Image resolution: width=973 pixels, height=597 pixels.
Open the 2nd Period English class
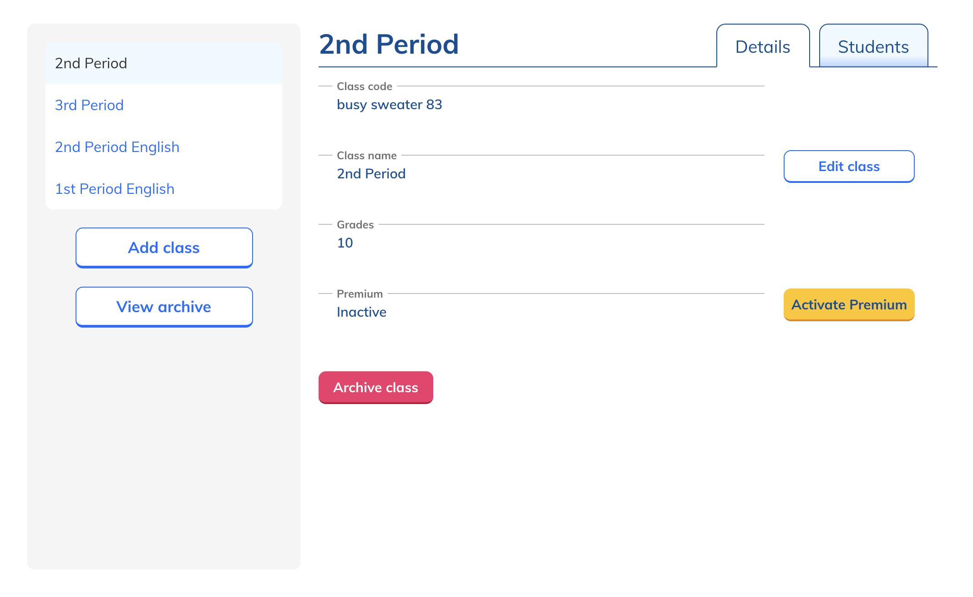pyautogui.click(x=117, y=147)
